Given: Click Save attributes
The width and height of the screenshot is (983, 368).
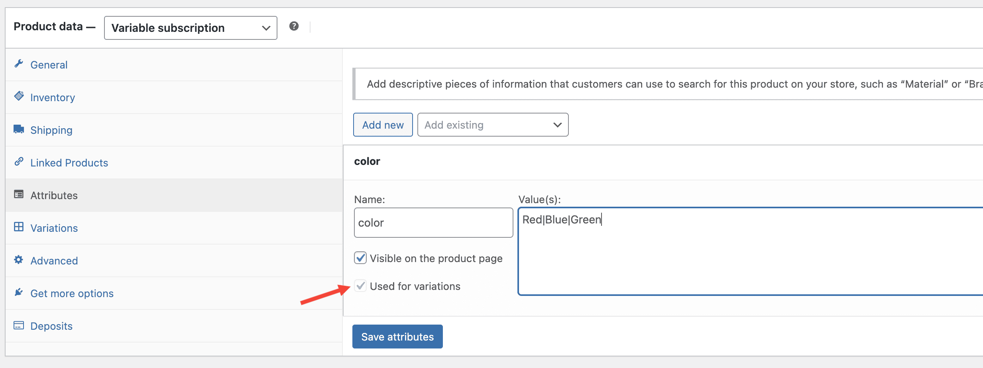Looking at the screenshot, I should (x=397, y=336).
